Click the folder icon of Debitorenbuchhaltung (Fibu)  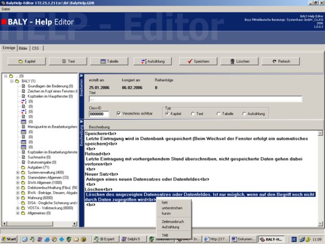(23, 188)
